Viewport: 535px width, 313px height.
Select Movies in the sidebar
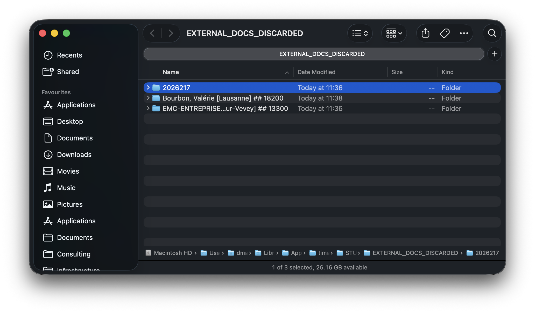(68, 171)
